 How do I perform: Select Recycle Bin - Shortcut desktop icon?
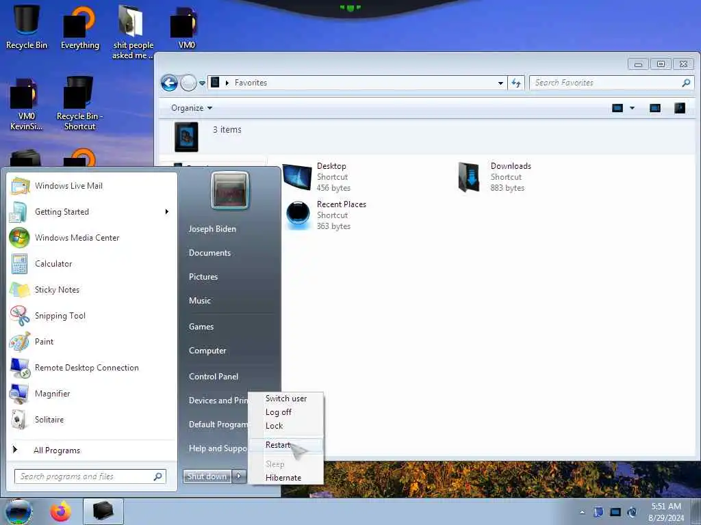[79, 103]
